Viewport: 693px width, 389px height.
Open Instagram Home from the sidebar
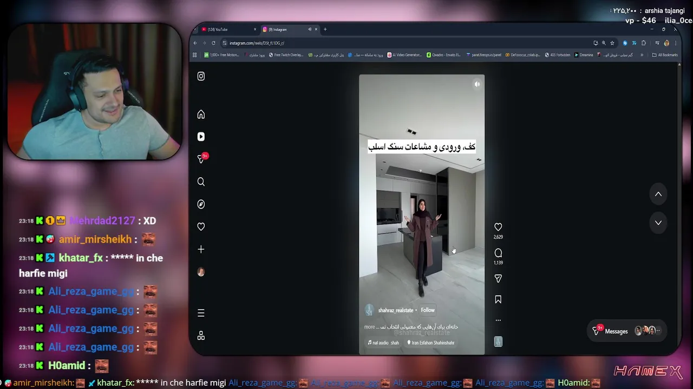[201, 115]
